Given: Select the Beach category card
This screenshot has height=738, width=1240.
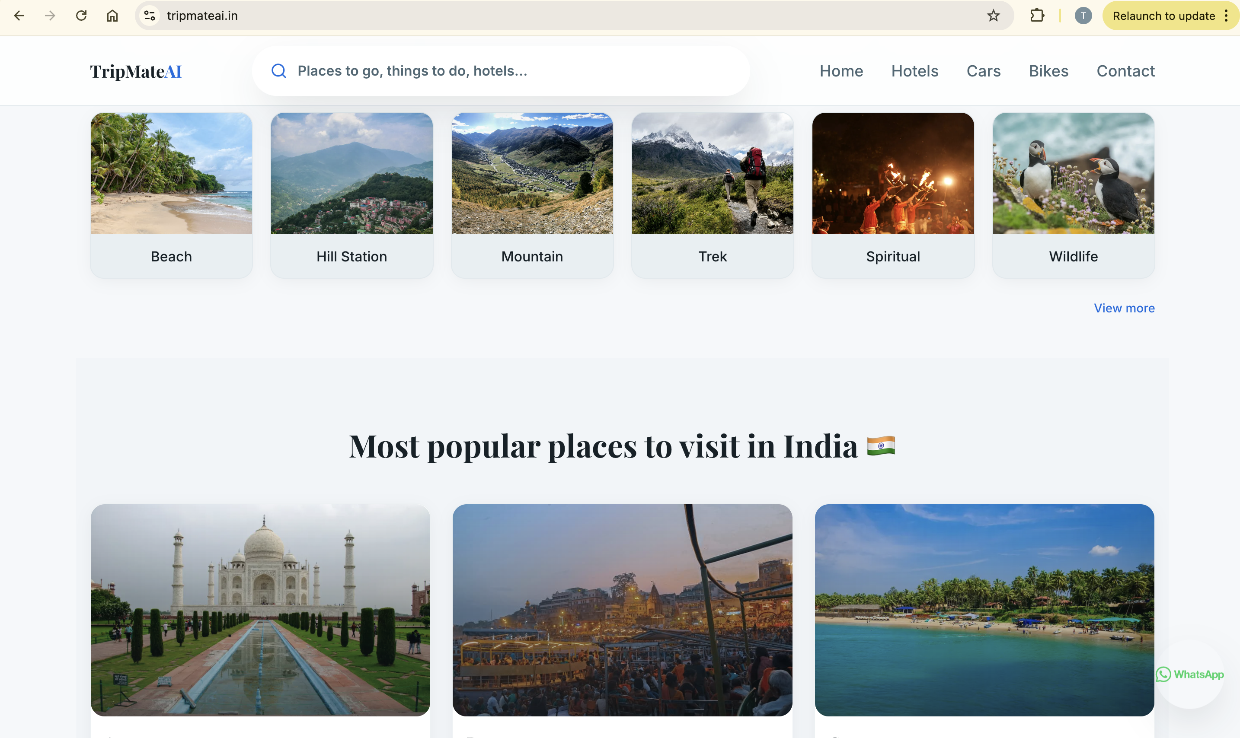Looking at the screenshot, I should coord(171,195).
